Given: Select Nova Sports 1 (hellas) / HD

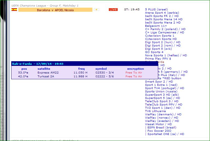Looking at the screenshot, I should pyautogui.click(x=166, y=55).
